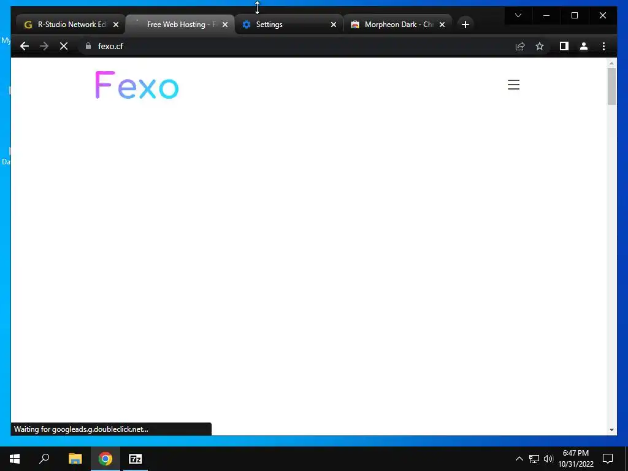Screen dimensions: 628x471
Task: Click the fexo.cf address bar
Action: (x=296, y=46)
